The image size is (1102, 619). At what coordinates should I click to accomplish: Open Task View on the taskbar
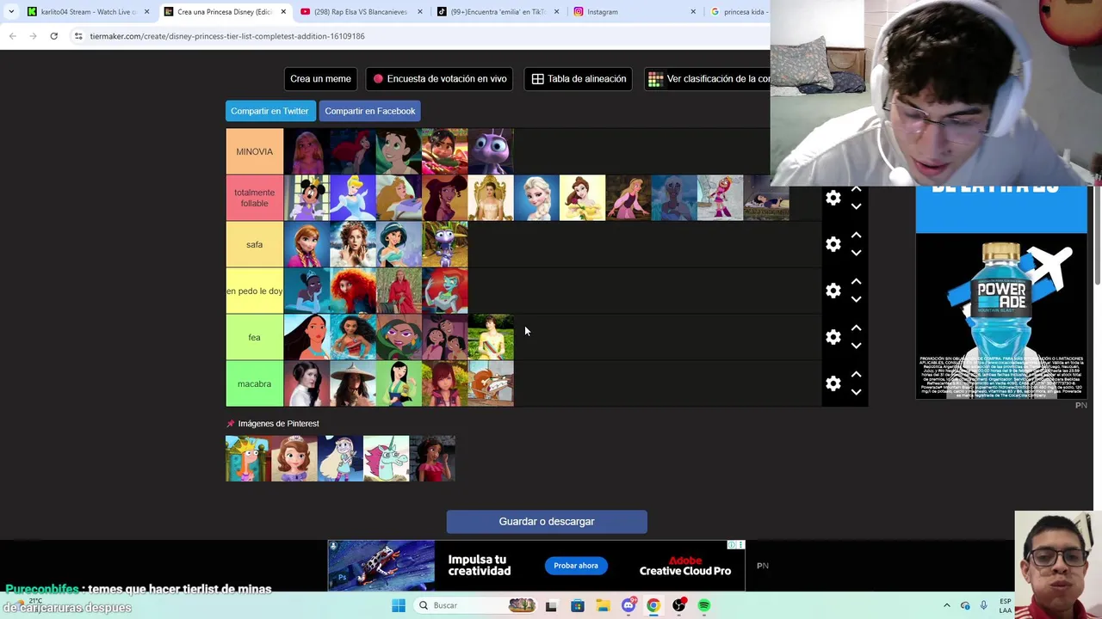pyautogui.click(x=551, y=605)
